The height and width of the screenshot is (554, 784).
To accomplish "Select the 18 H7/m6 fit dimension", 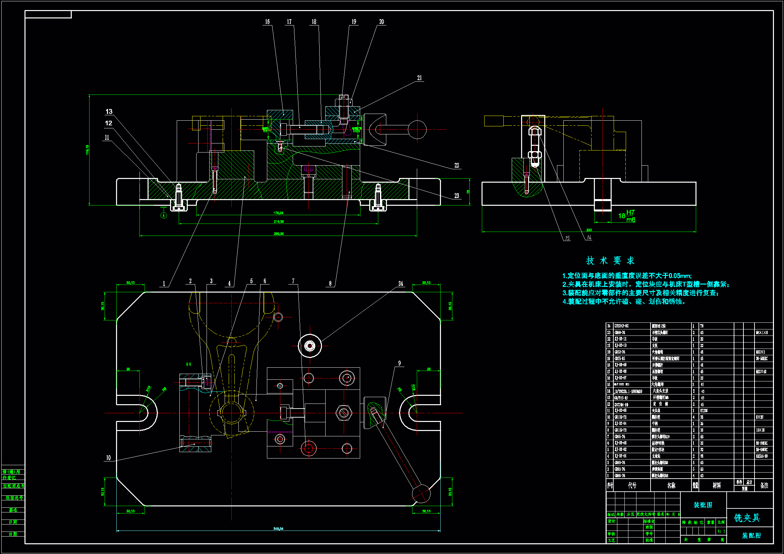I will pos(627,216).
